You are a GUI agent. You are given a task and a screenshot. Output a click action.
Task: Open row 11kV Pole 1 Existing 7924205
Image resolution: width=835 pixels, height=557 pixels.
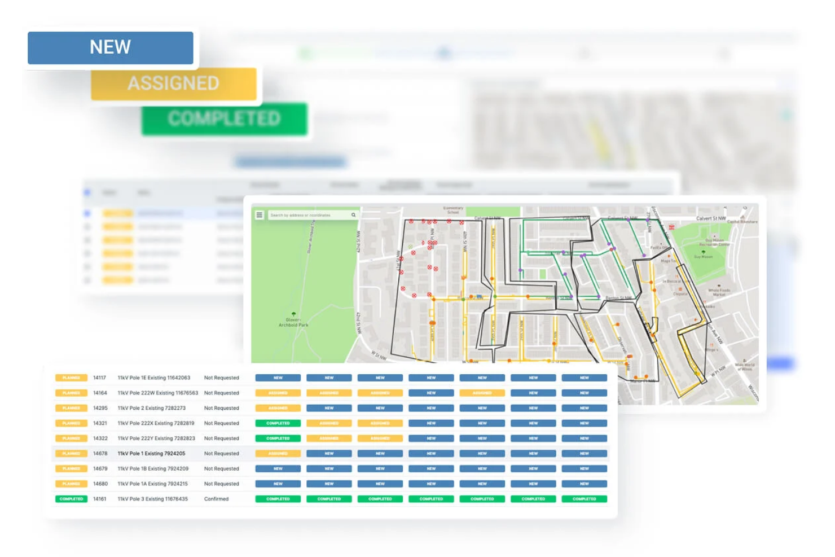point(151,453)
